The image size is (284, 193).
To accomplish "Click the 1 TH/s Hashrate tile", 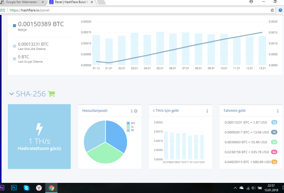I will click(x=39, y=136).
